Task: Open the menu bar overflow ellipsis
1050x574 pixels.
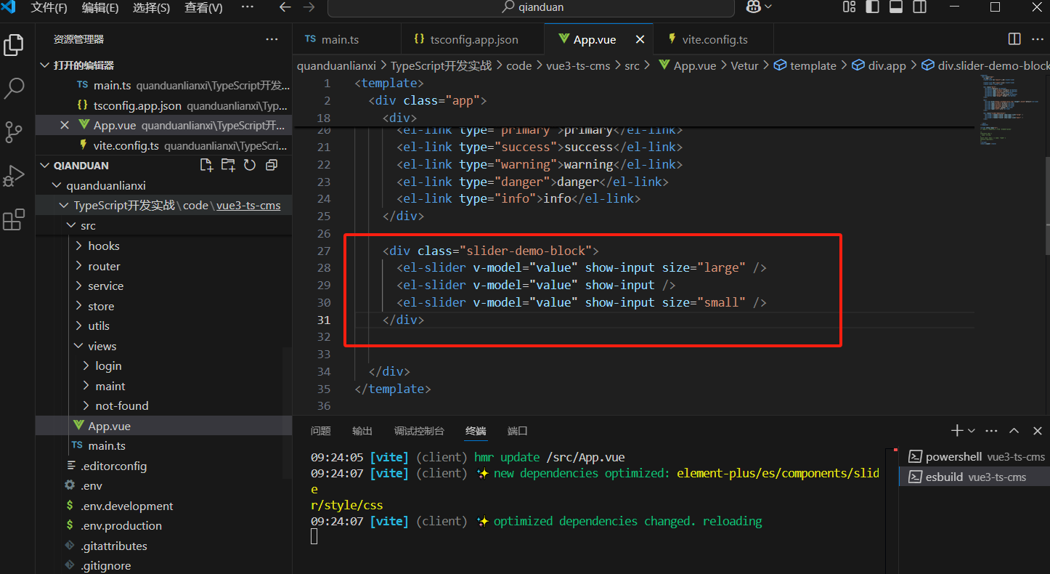Action: pyautogui.click(x=247, y=7)
